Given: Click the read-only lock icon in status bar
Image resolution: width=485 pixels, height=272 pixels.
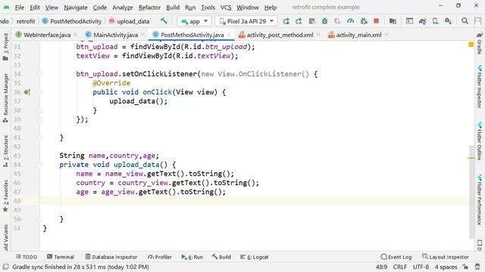Looking at the screenshot, I should coord(465,267).
